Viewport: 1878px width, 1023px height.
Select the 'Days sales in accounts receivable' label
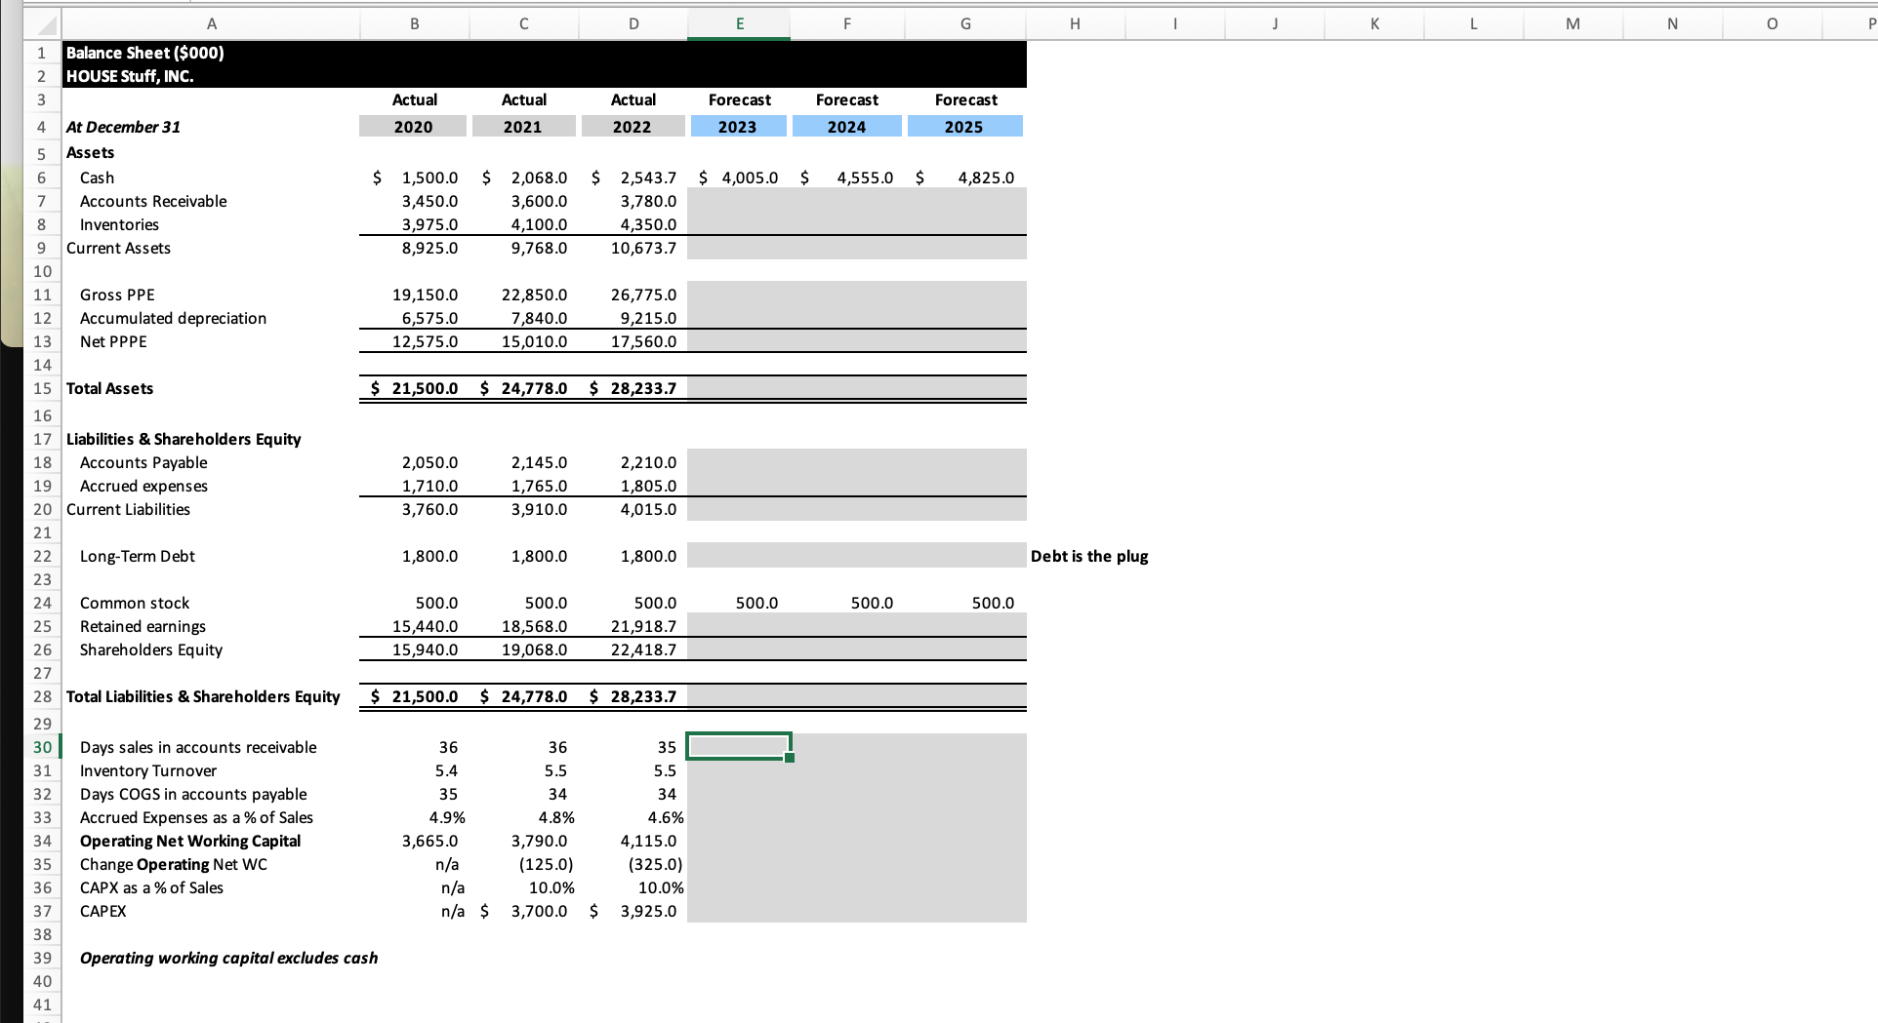click(198, 747)
